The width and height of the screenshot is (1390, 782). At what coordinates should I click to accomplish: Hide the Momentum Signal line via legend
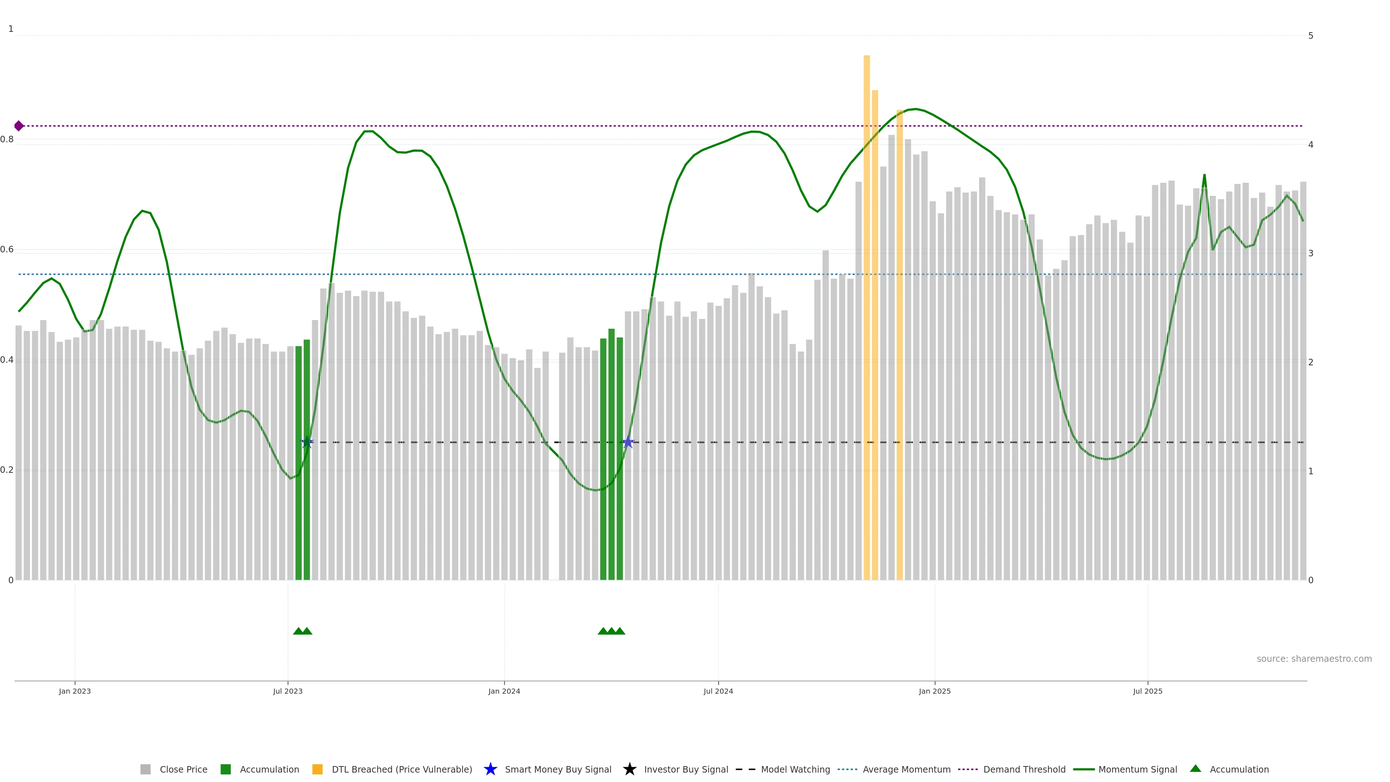point(1137,769)
